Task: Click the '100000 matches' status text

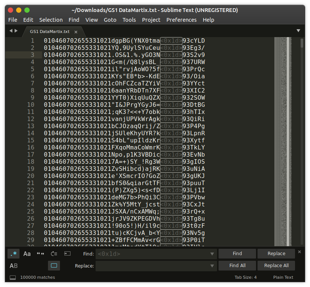Action: [x=37, y=277]
